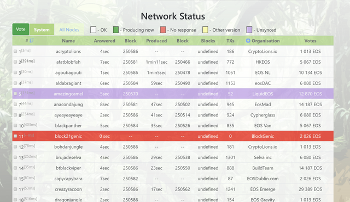Click the green Vote button
Screen dimensions: 350x202
point(21,29)
